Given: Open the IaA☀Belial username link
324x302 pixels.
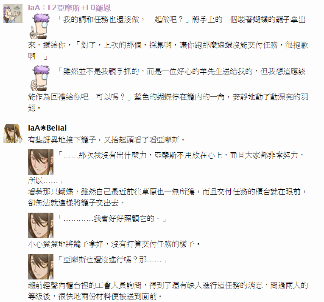Looking at the screenshot, I should tap(47, 128).
